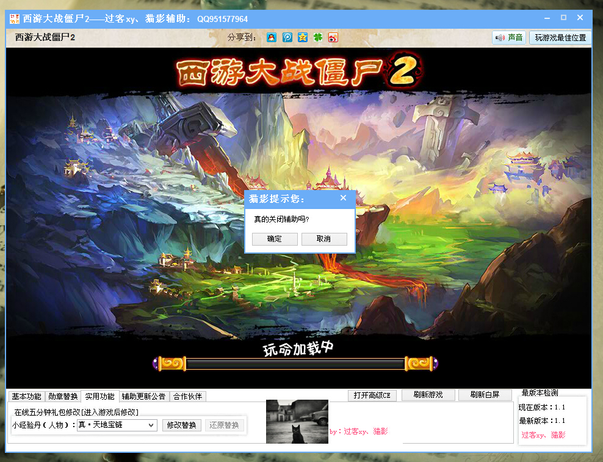Screen dimensions: 603x462
Task: Click the app icon in title bar
Action: coord(15,18)
